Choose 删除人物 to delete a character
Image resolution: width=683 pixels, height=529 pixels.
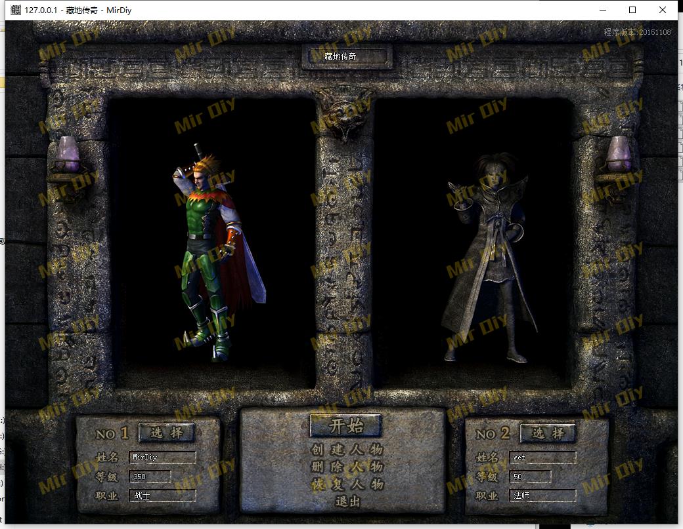(x=347, y=467)
